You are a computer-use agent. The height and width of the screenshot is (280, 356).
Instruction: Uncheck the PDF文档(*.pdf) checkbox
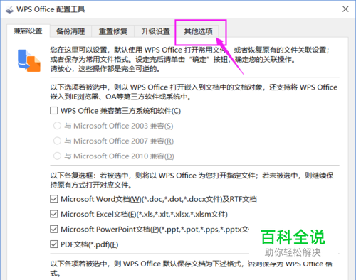tap(54, 244)
